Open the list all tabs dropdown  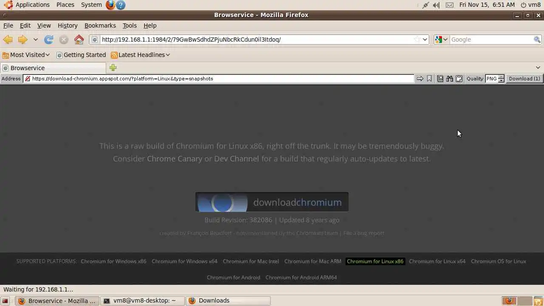[x=538, y=68]
